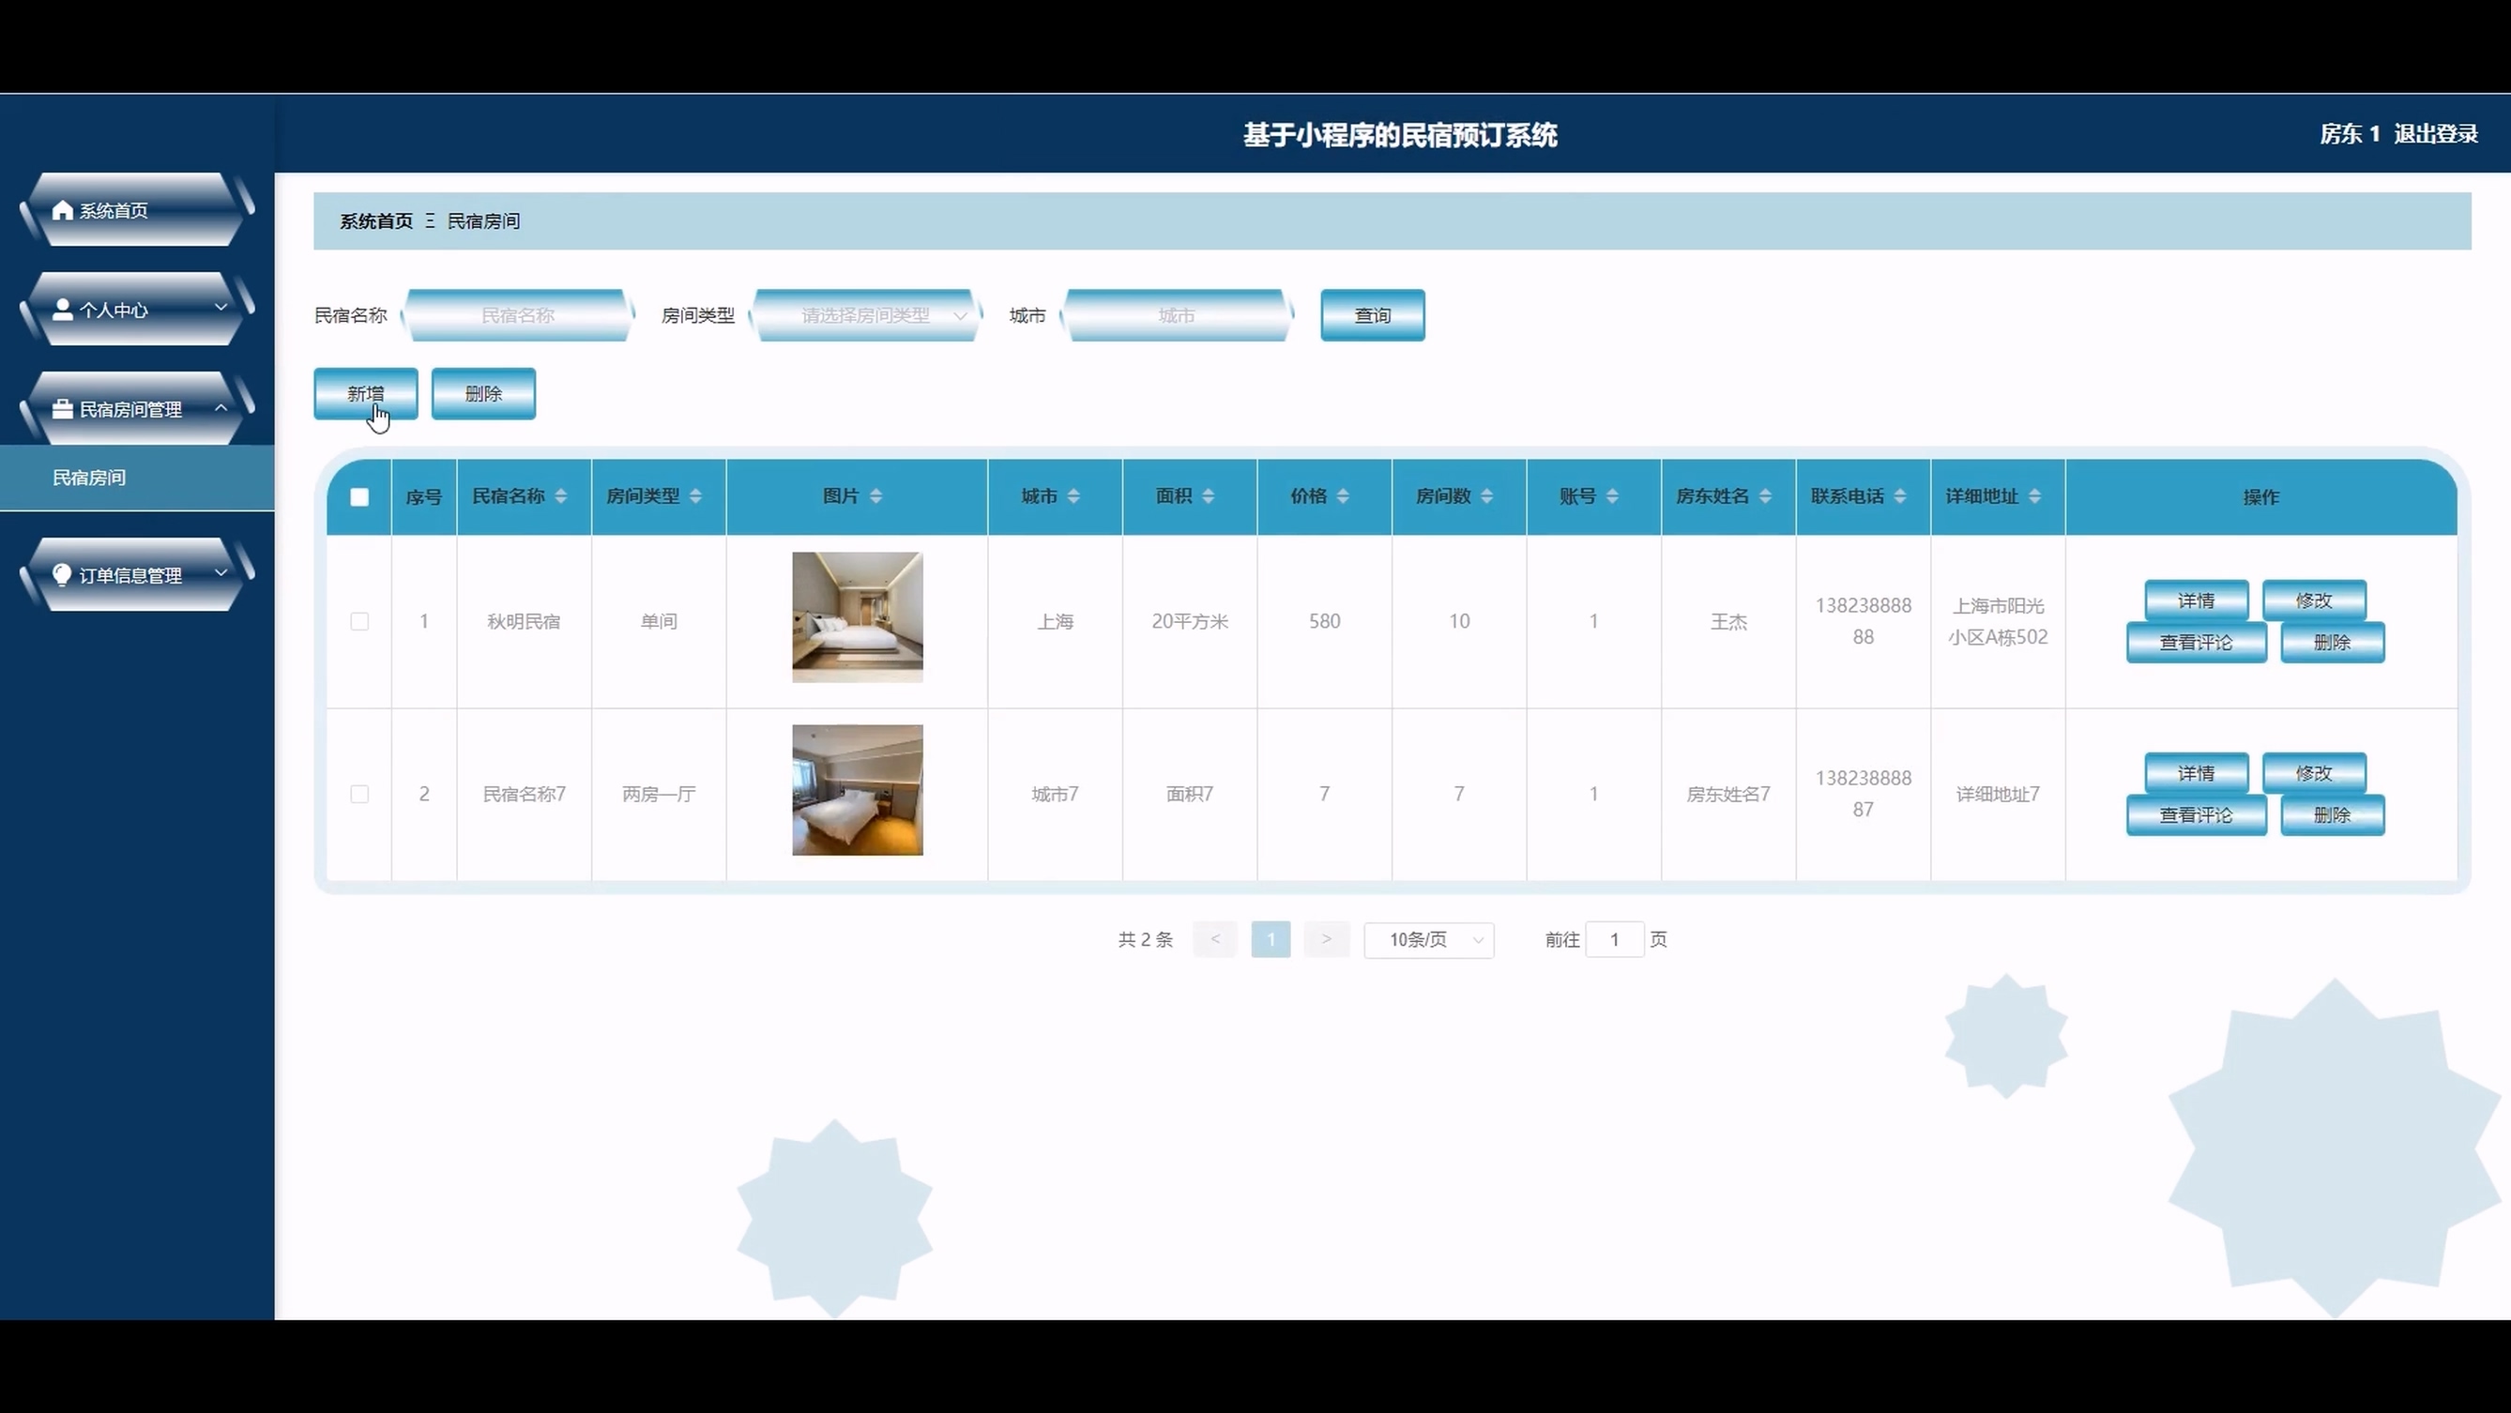This screenshot has width=2511, height=1413.
Task: Sort table by 民宿名称 column arrows
Action: point(560,496)
